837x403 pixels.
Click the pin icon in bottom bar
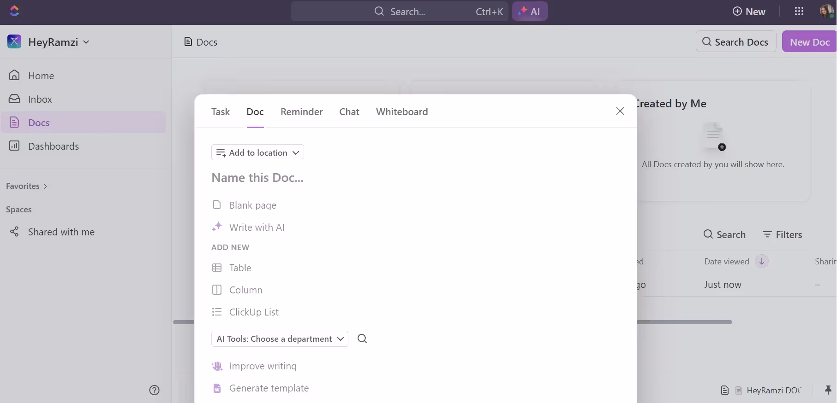[x=828, y=390]
